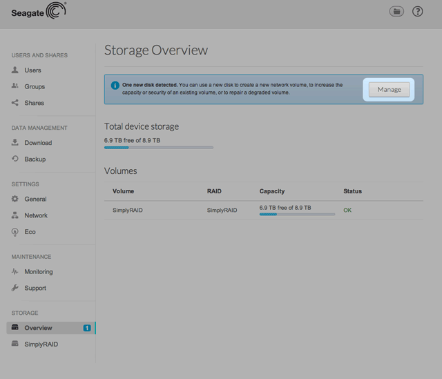Click the Eco icon in settings
Viewport: 442px width, 379px height.
[x=15, y=232]
